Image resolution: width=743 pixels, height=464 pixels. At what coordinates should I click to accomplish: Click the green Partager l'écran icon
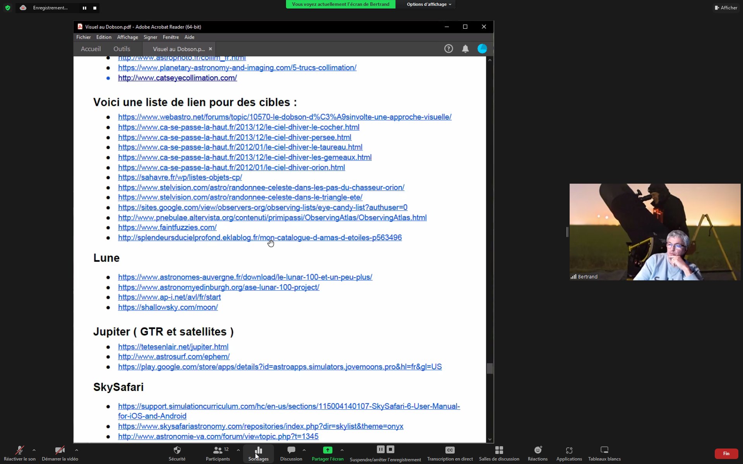click(328, 450)
